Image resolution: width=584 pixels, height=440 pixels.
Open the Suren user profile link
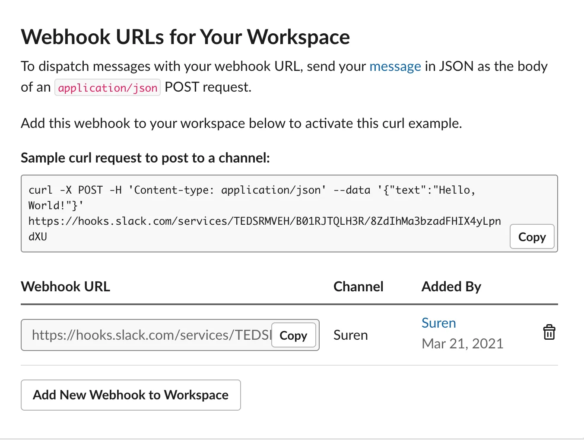[x=439, y=323]
